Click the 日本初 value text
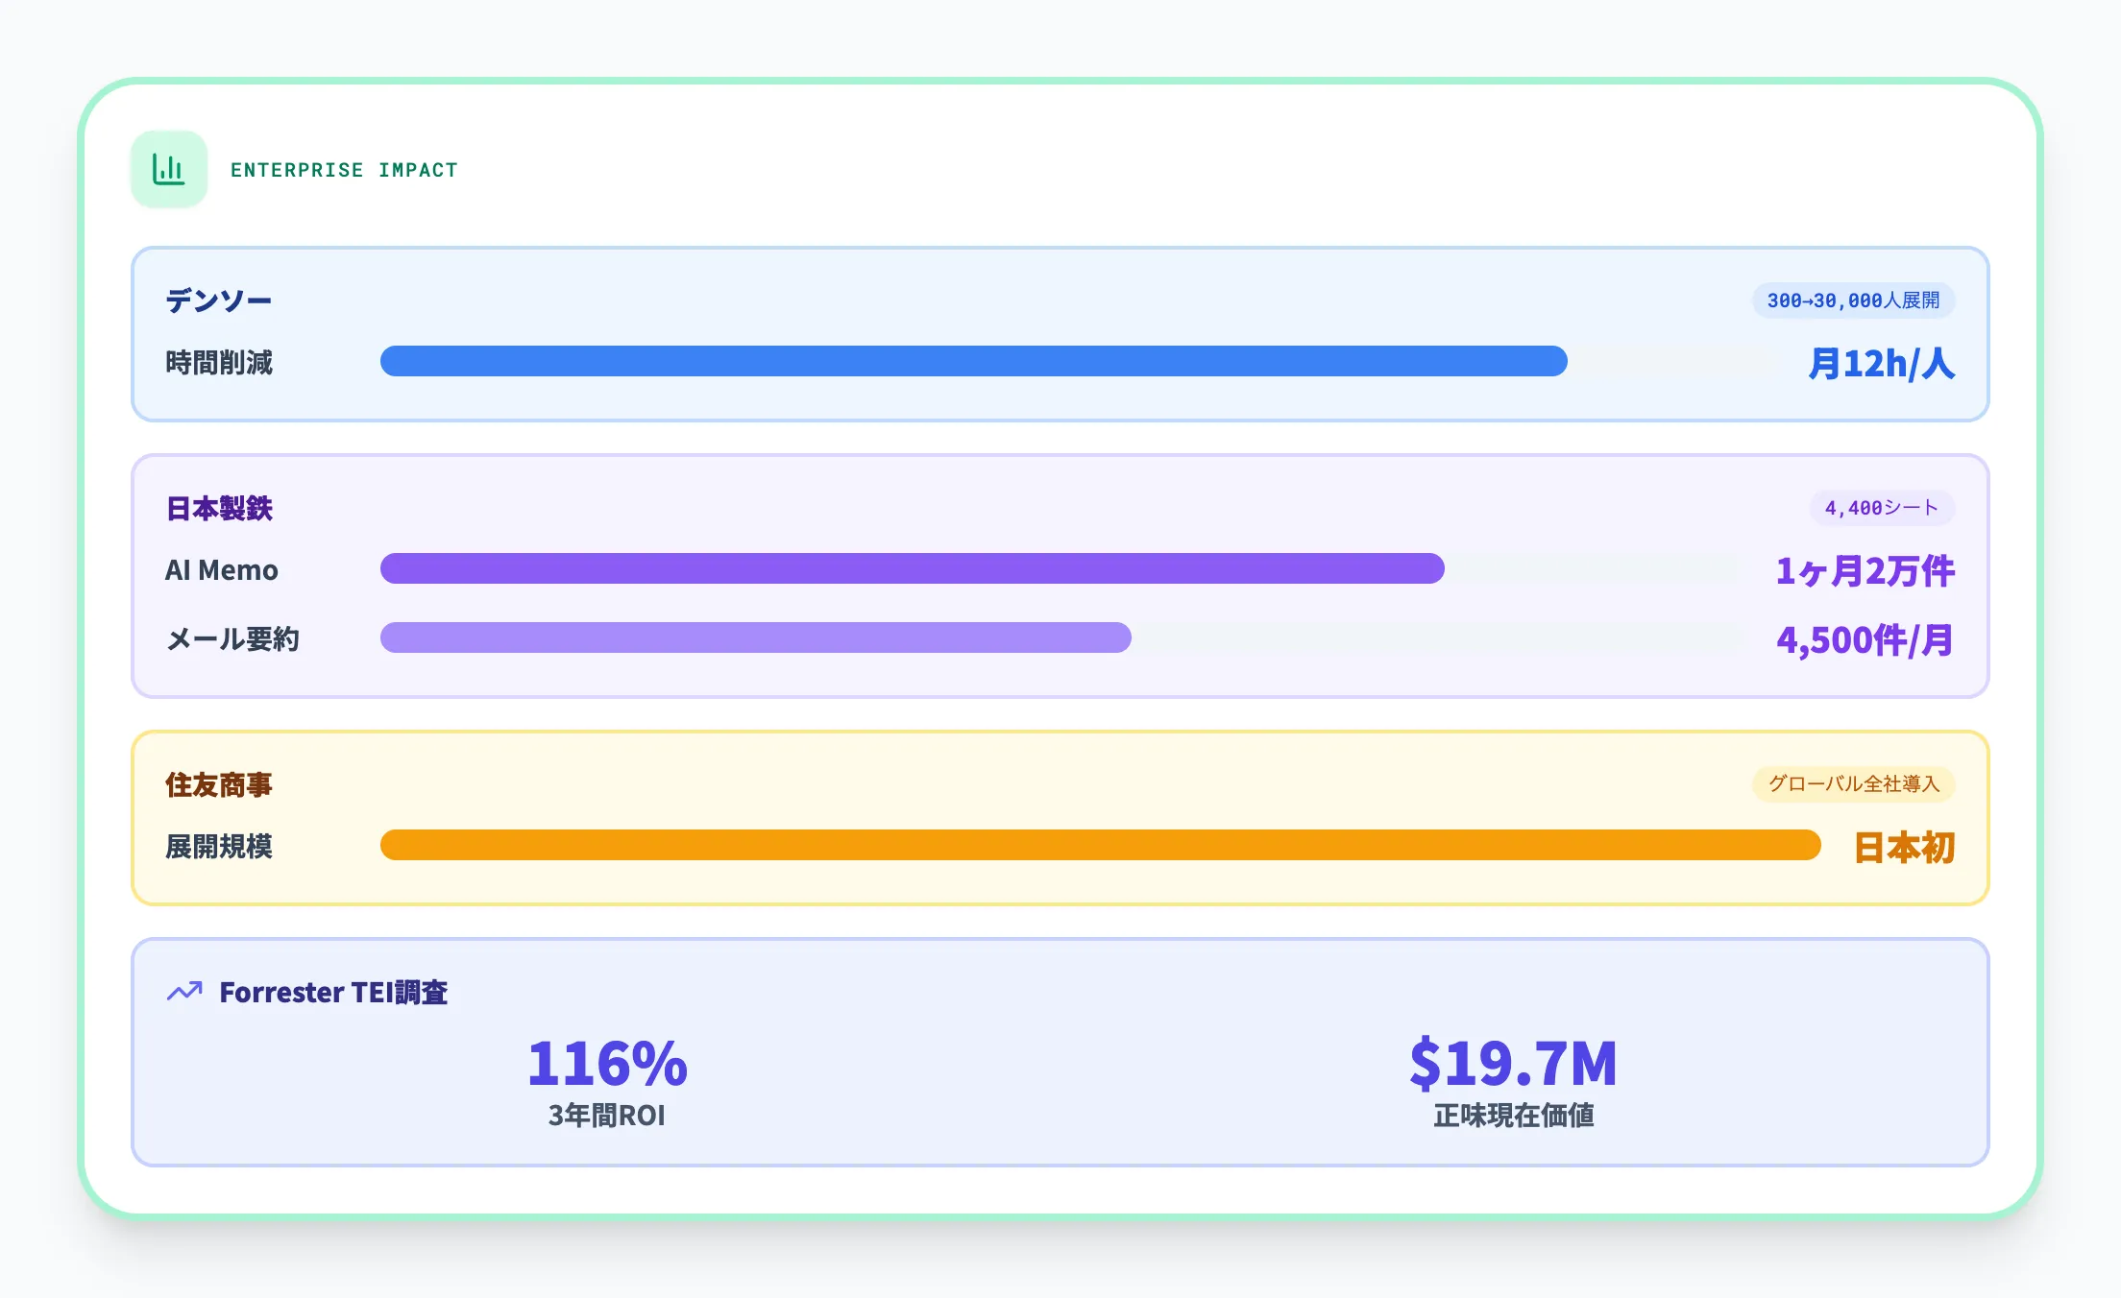2121x1298 pixels. point(1904,848)
